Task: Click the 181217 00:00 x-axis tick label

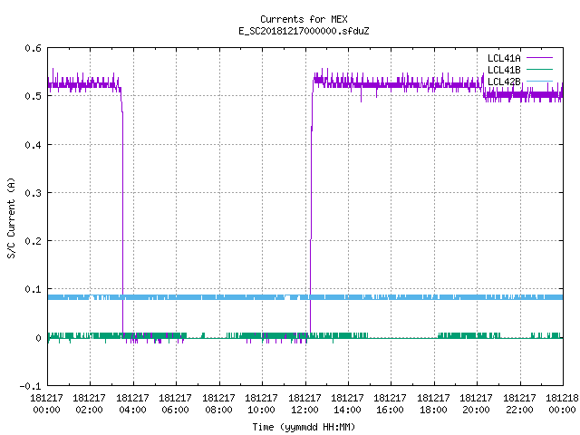Action: tap(46, 404)
